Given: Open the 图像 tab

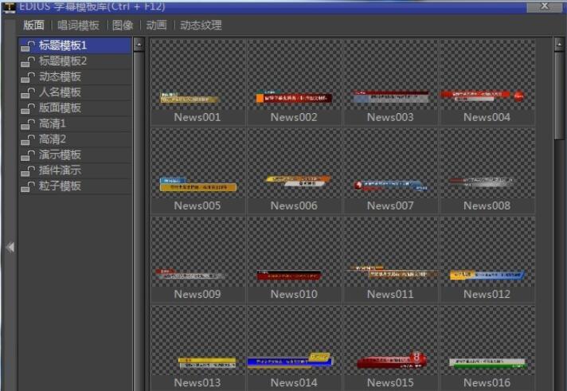Looking at the screenshot, I should [123, 25].
